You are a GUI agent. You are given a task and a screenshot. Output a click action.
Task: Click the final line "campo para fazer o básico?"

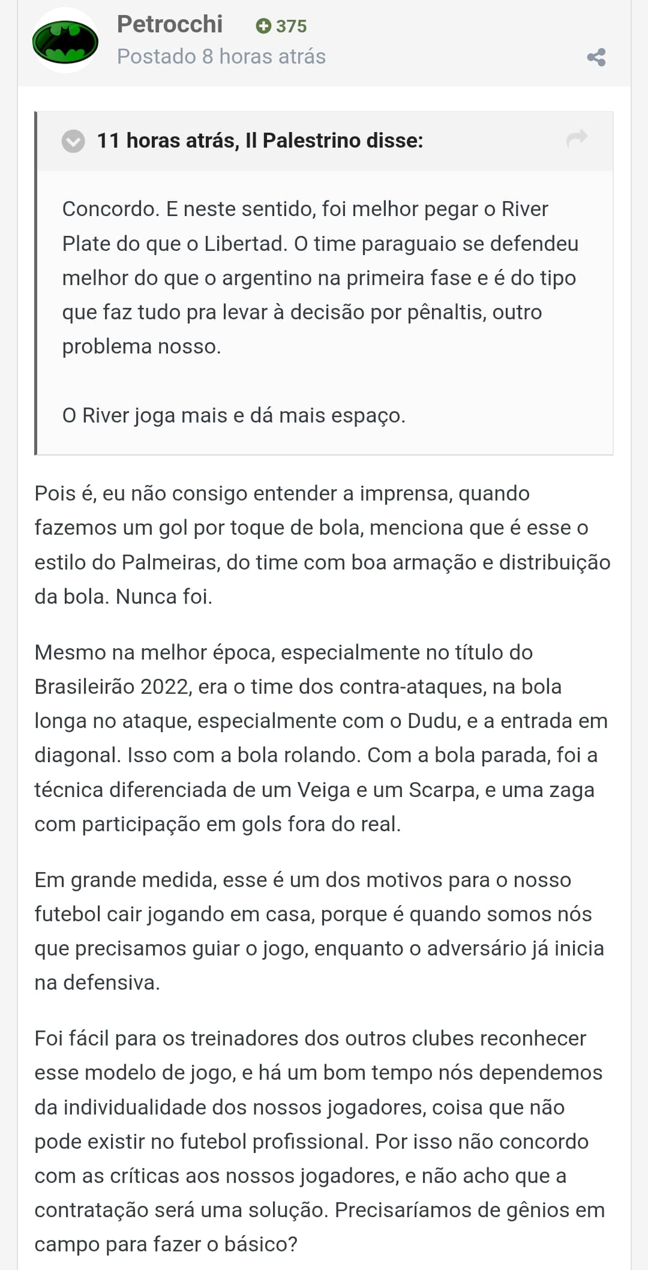coord(166,1244)
